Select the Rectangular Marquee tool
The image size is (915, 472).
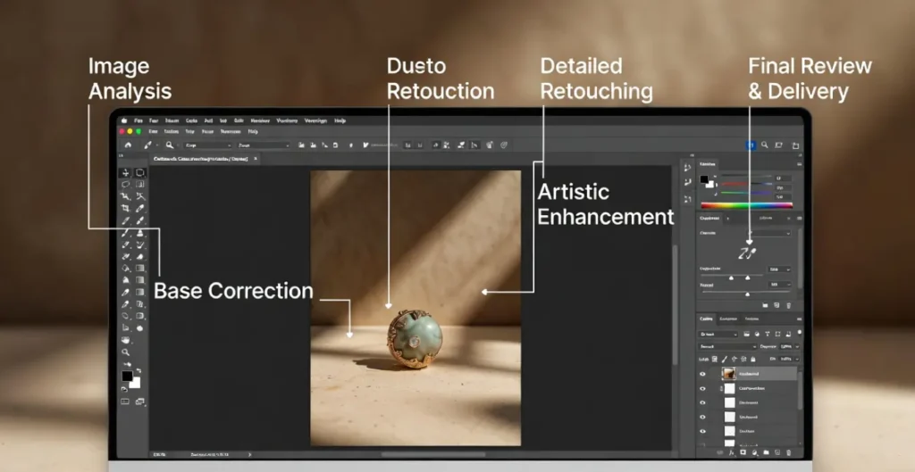tap(140, 173)
